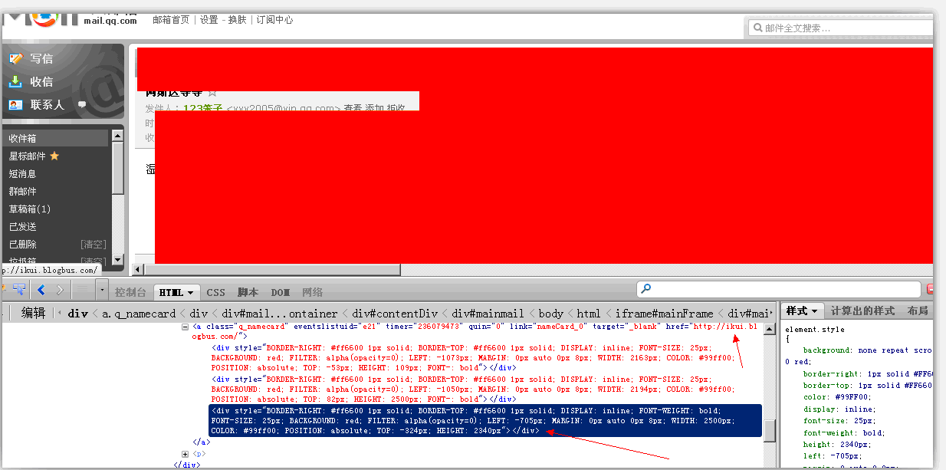Click 收信 to receive mail
Screen dimensions: 946x470
pos(41,81)
